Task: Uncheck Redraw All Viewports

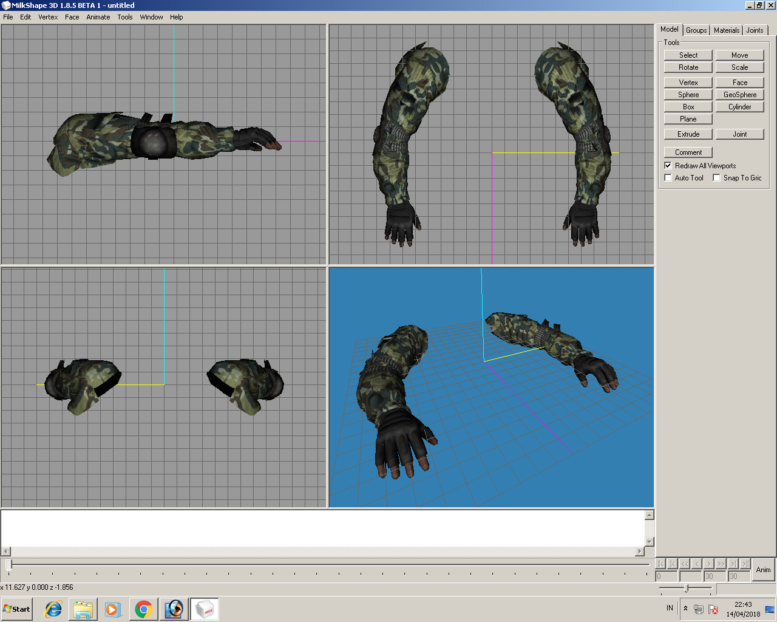Action: (x=668, y=165)
